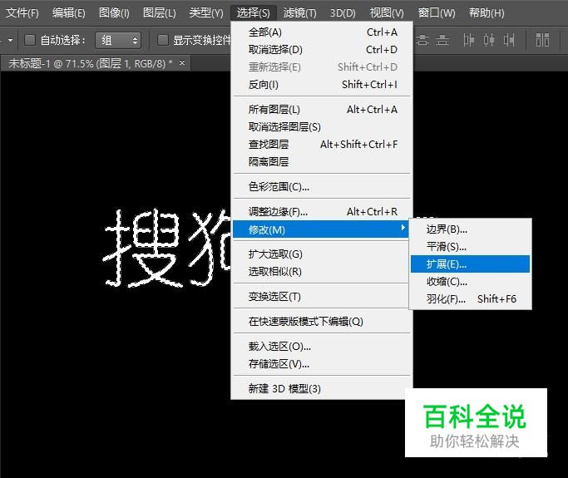Open the 滤镜(T) menu
568x478 pixels.
tap(299, 13)
